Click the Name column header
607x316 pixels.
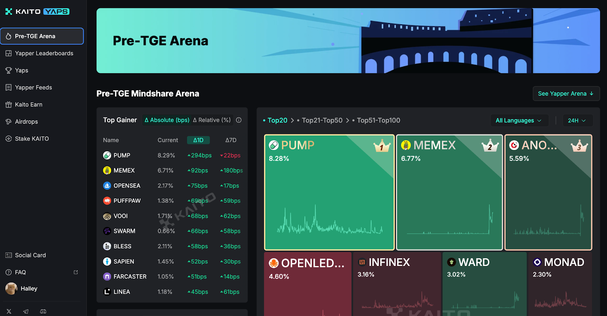111,140
